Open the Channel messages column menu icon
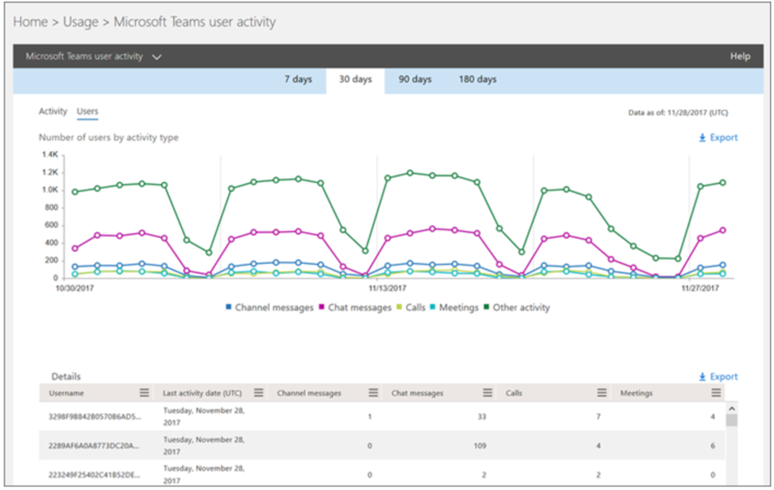Screen dimensions: 774x490 [x=373, y=393]
